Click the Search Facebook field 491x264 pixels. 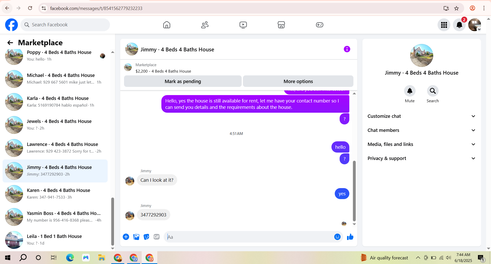[x=65, y=25]
